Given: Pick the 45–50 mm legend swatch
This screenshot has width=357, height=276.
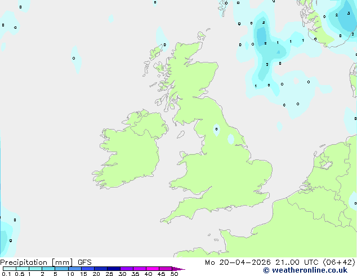Looking at the screenshot, I should click(166, 269).
